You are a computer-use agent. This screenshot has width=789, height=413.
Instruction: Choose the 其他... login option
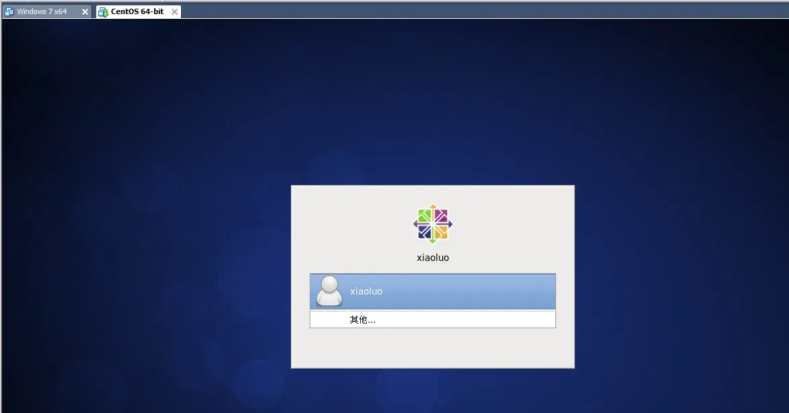coord(433,320)
